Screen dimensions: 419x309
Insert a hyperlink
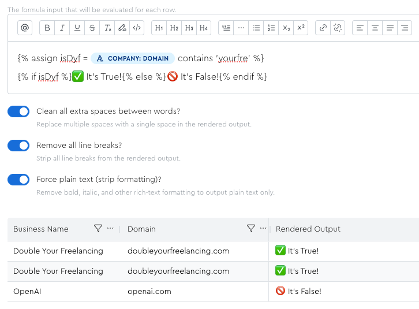point(323,28)
